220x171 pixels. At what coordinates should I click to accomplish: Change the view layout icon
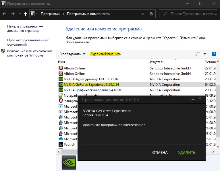(x=198, y=54)
